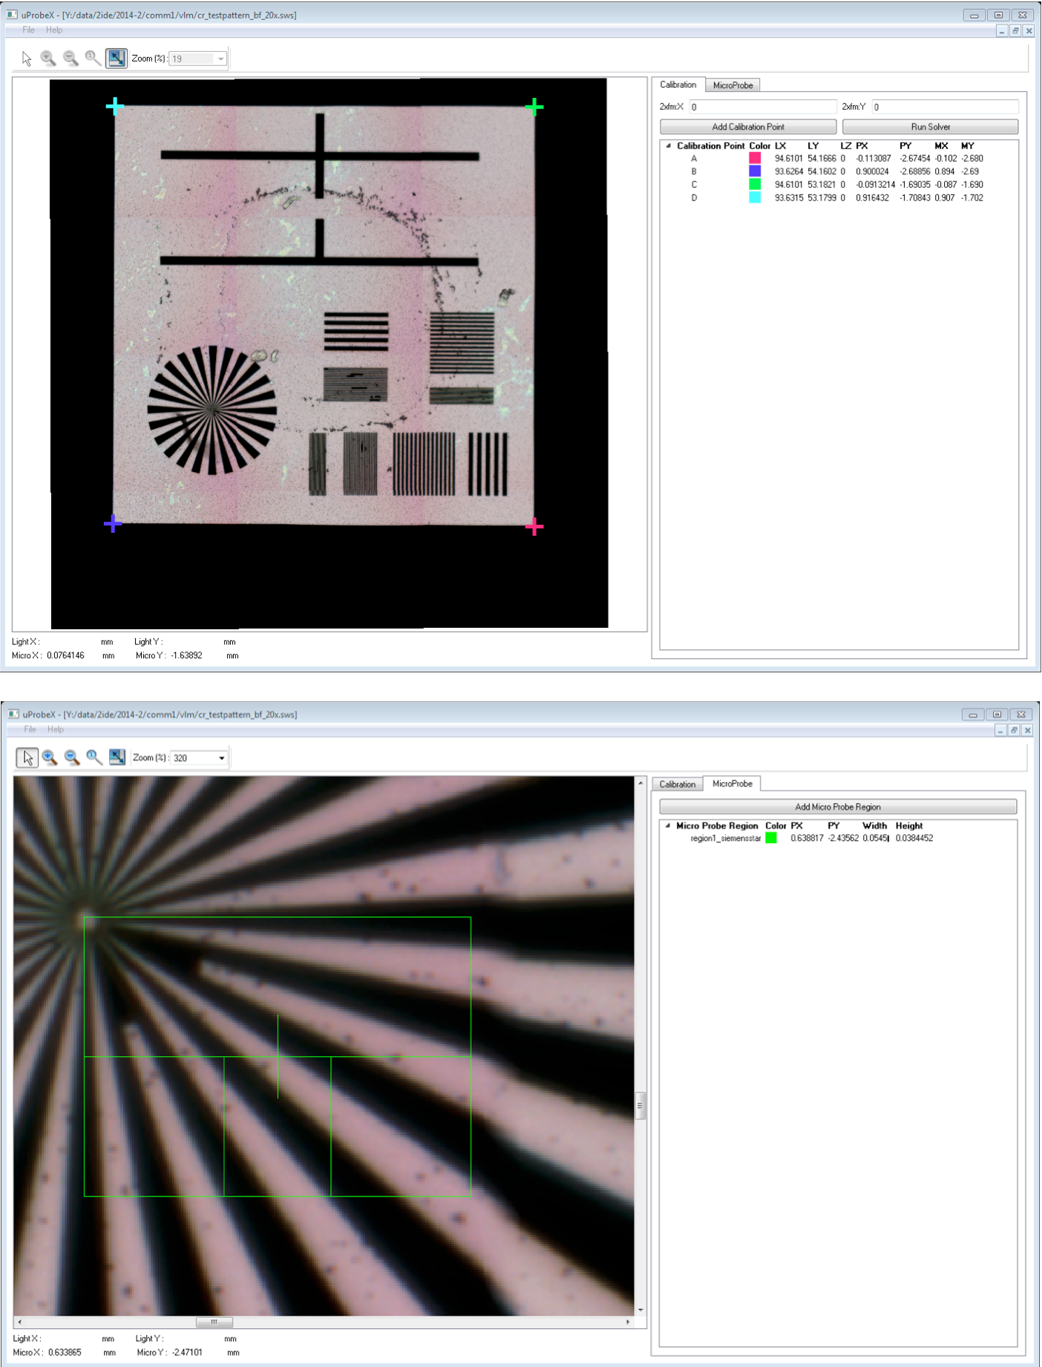
Task: Click the Add Micro Probe Region button
Action: click(838, 807)
